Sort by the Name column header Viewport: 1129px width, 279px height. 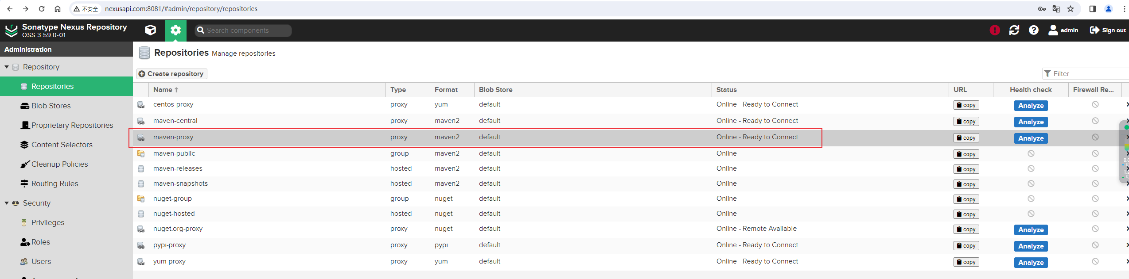267,90
